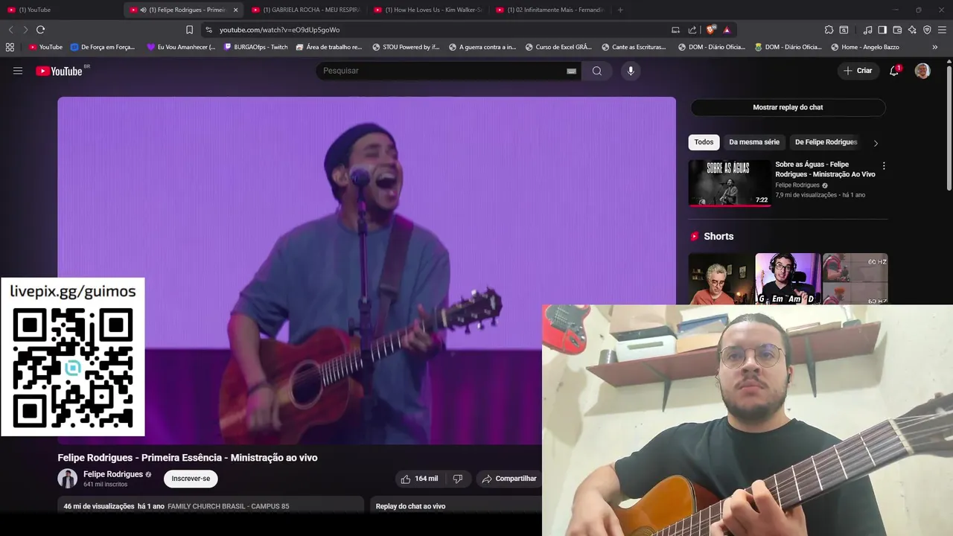The height and width of the screenshot is (536, 953).
Task: Select the Da mesma série chip
Action: tap(754, 142)
